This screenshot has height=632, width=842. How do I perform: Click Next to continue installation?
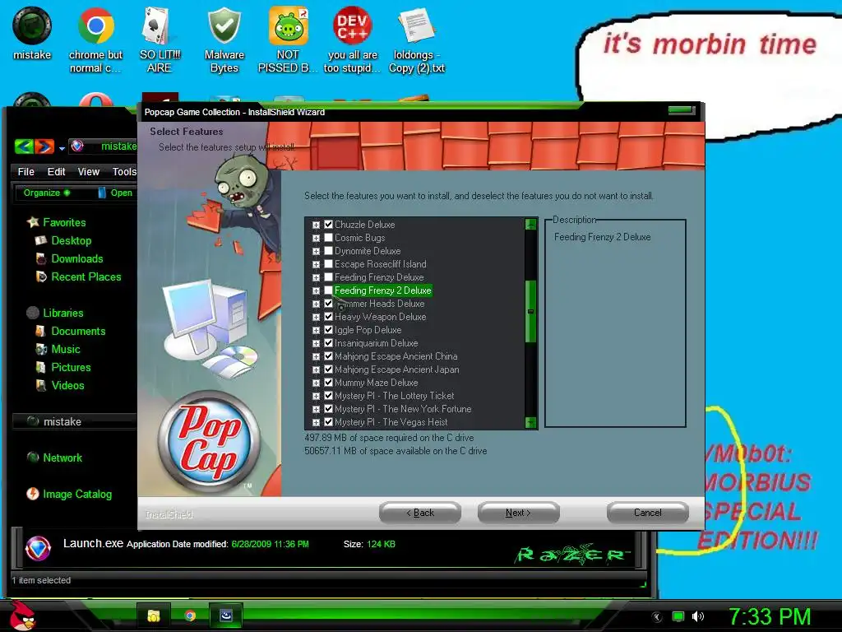[x=518, y=513]
